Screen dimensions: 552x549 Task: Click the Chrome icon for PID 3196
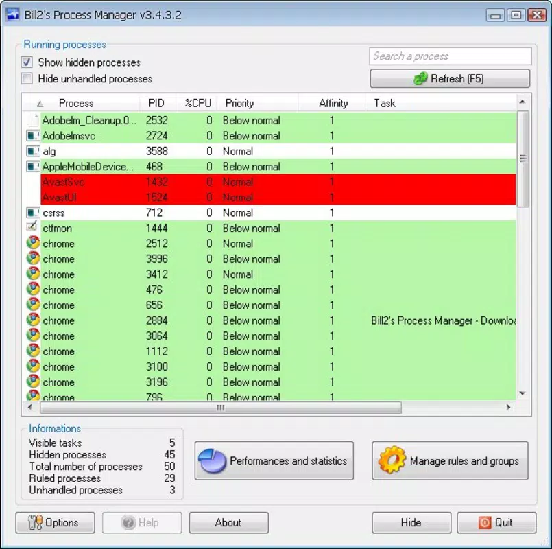pyautogui.click(x=33, y=382)
